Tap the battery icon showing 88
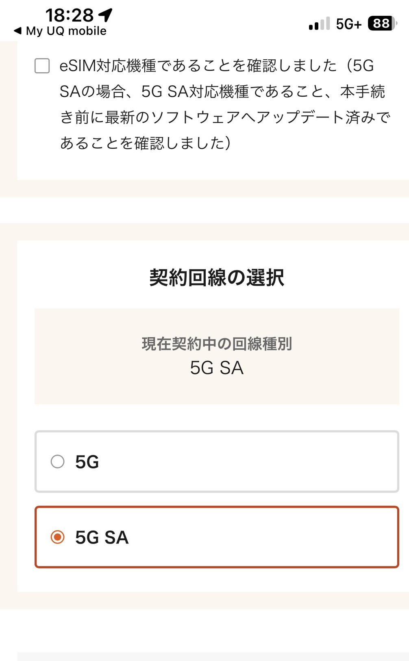This screenshot has height=661, width=409. [x=382, y=24]
